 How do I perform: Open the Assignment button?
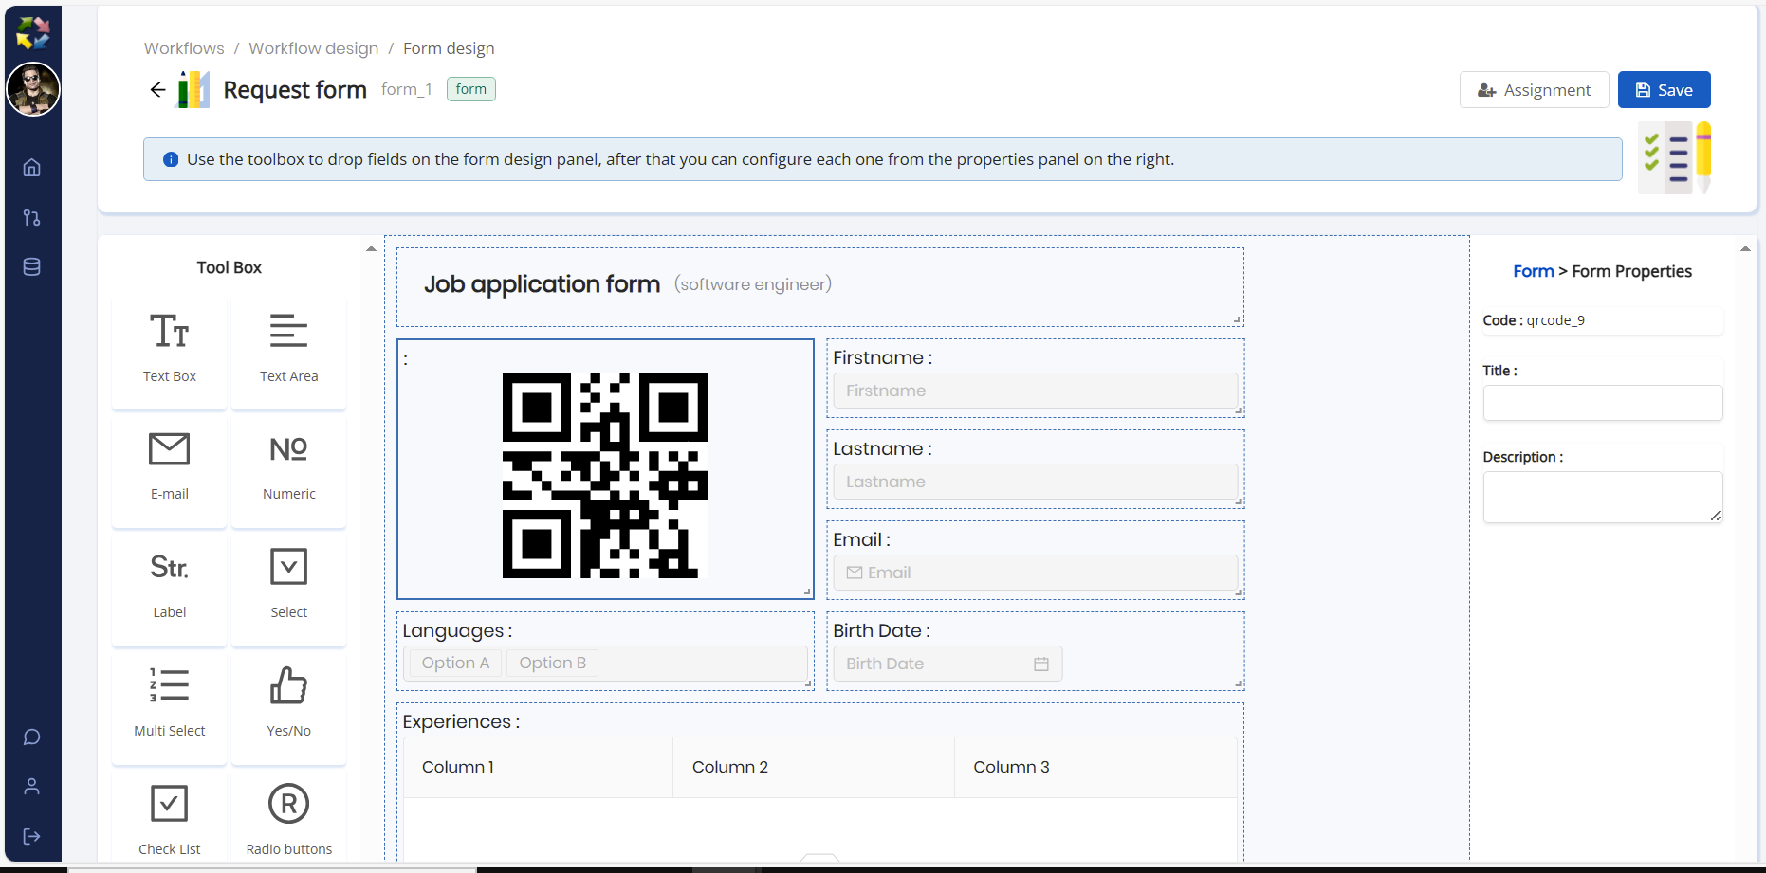[1534, 90]
